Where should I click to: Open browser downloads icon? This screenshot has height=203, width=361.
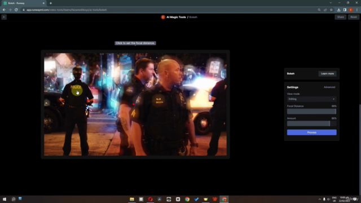pyautogui.click(x=338, y=10)
